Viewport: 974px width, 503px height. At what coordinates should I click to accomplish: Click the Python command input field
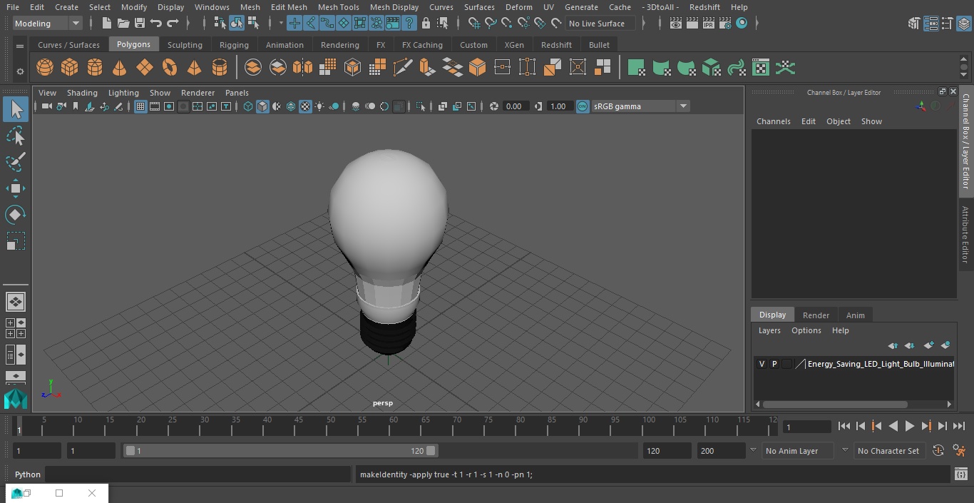click(199, 474)
